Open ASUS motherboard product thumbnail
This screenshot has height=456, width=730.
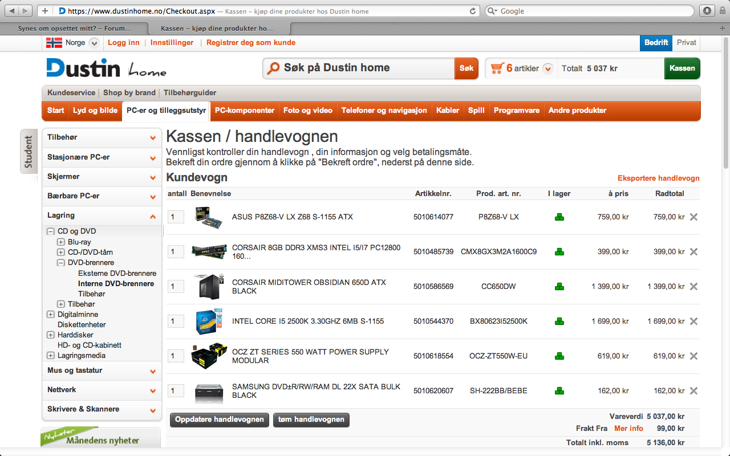click(x=208, y=217)
